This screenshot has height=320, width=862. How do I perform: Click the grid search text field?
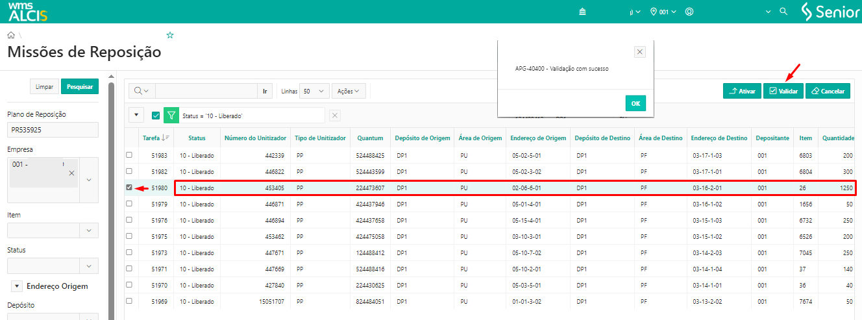pos(206,92)
